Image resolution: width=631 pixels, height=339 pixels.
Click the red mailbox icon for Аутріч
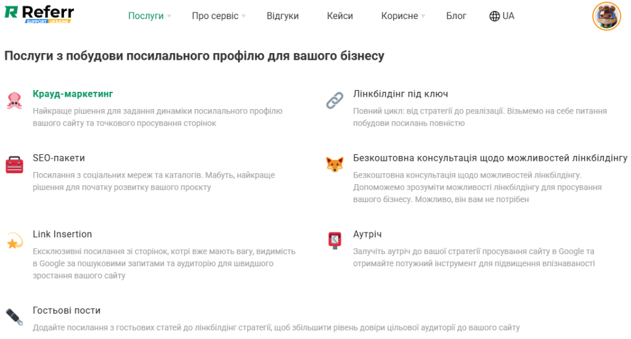(x=335, y=240)
